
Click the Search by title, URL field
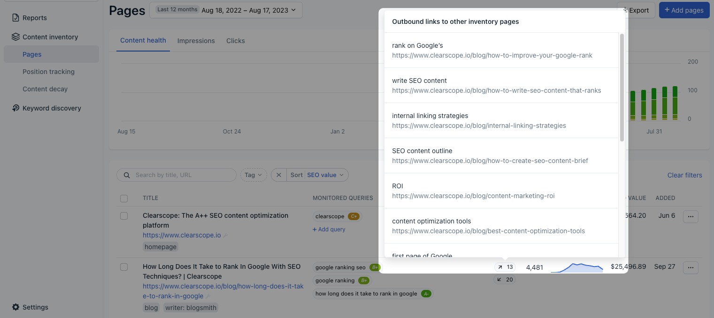tap(177, 175)
